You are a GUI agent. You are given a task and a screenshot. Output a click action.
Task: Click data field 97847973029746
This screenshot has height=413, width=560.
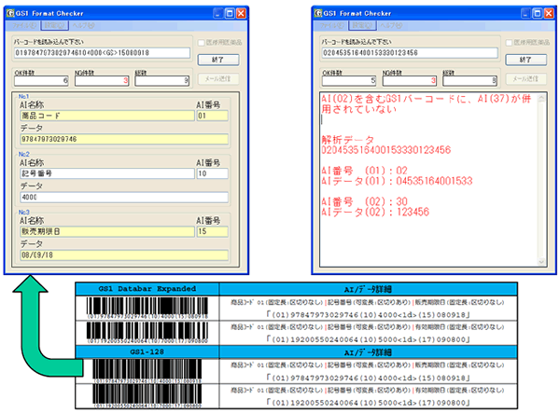pos(124,139)
